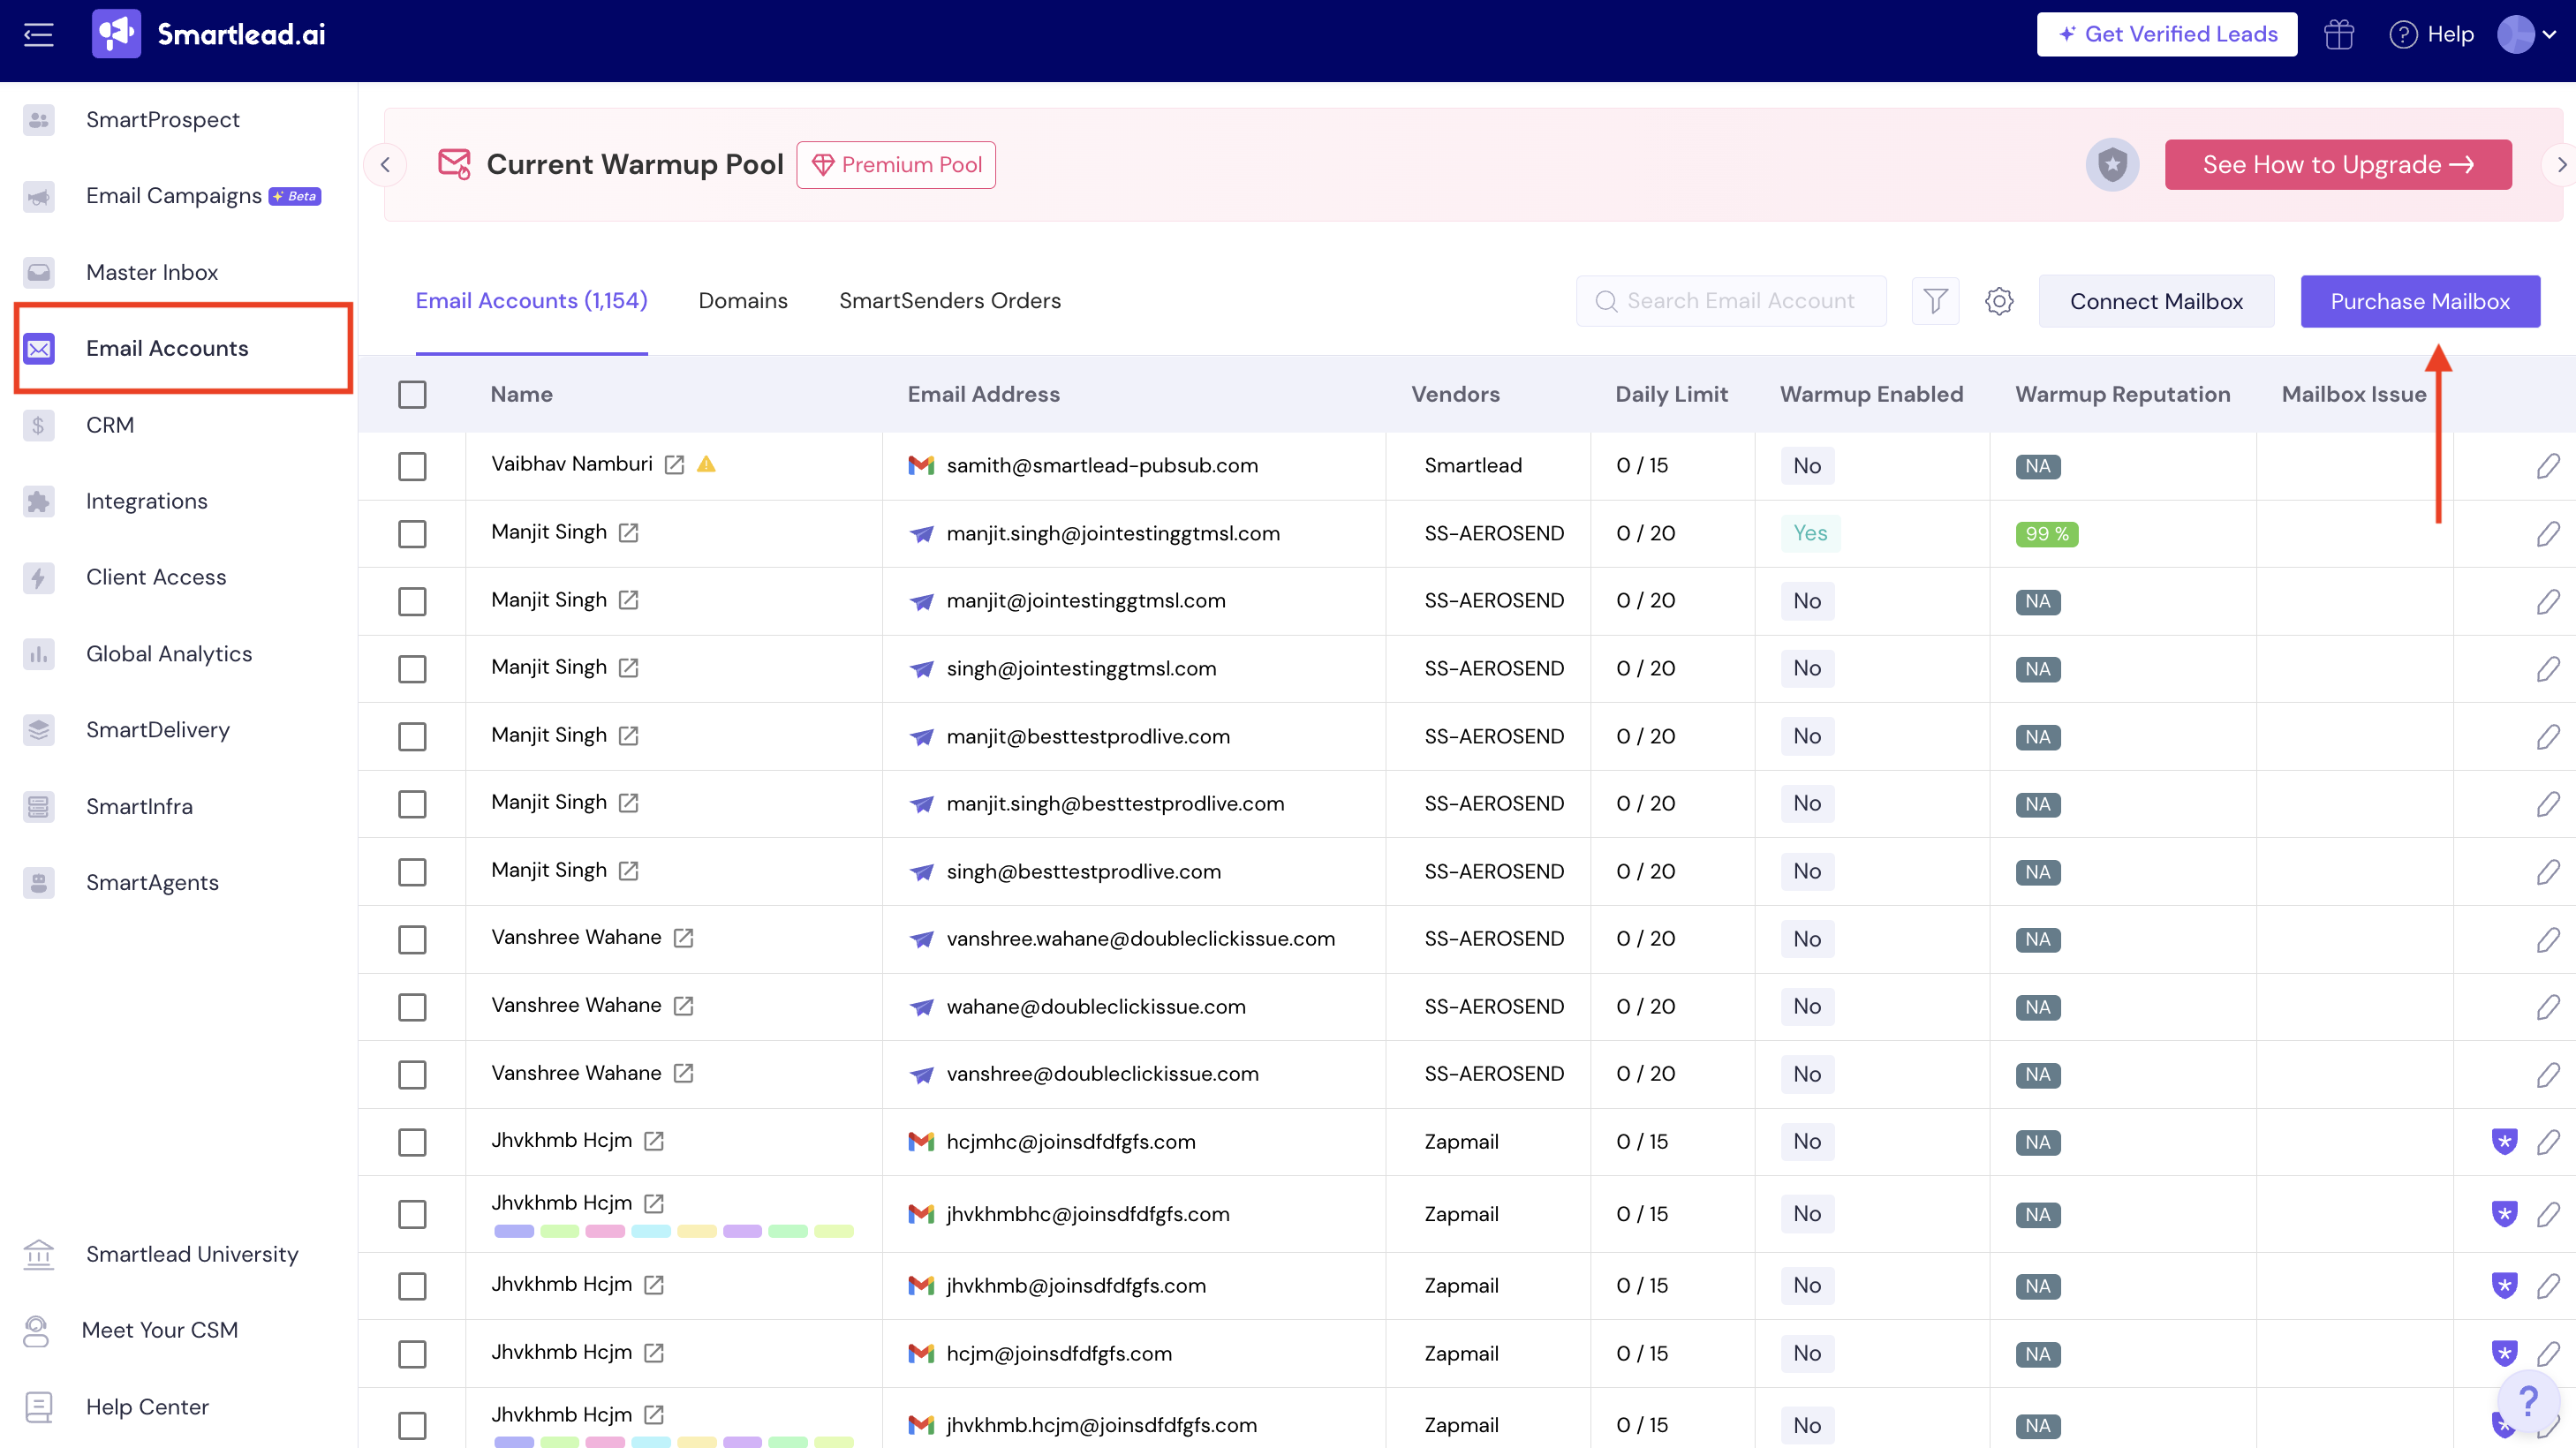Tick checkbox for wahane@doubleclickissue.com row
This screenshot has width=2576, height=1448.
click(412, 1007)
